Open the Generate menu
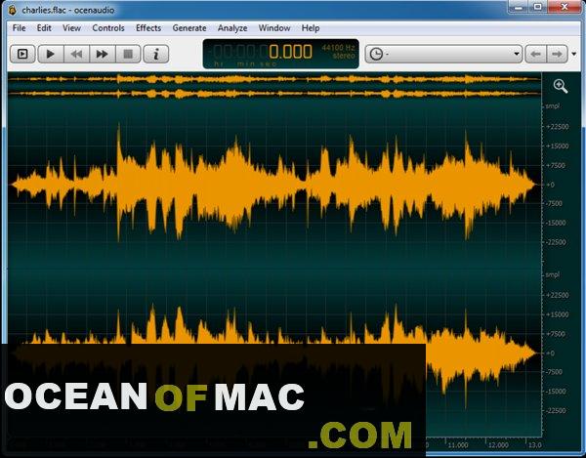 (x=189, y=28)
